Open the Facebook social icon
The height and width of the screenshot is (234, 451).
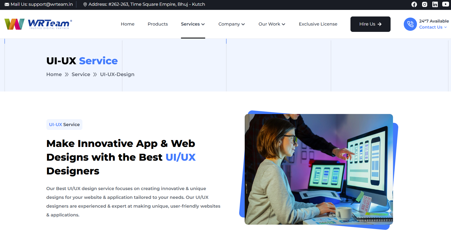tap(414, 4)
